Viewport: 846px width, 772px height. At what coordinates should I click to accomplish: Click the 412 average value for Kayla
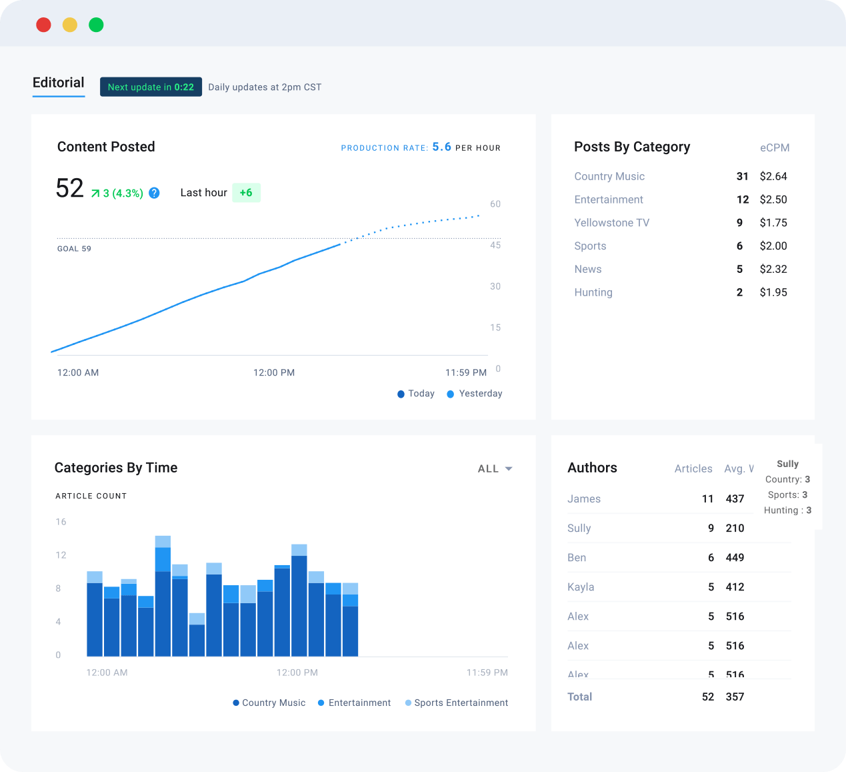click(735, 587)
